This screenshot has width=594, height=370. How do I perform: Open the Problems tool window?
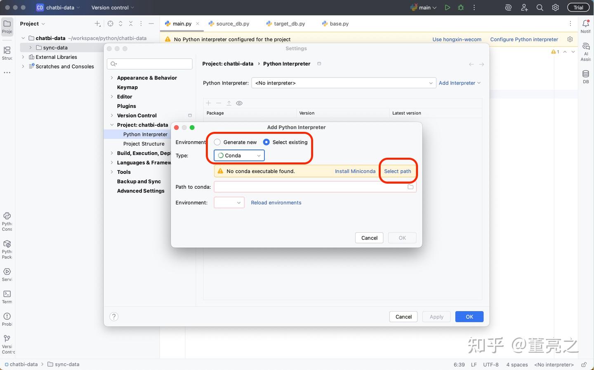click(x=7, y=319)
